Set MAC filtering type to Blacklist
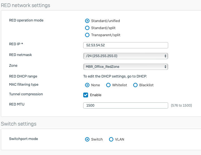201x155 pixels. click(x=135, y=85)
